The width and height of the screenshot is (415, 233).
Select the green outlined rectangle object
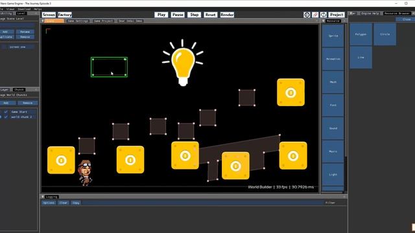(109, 67)
